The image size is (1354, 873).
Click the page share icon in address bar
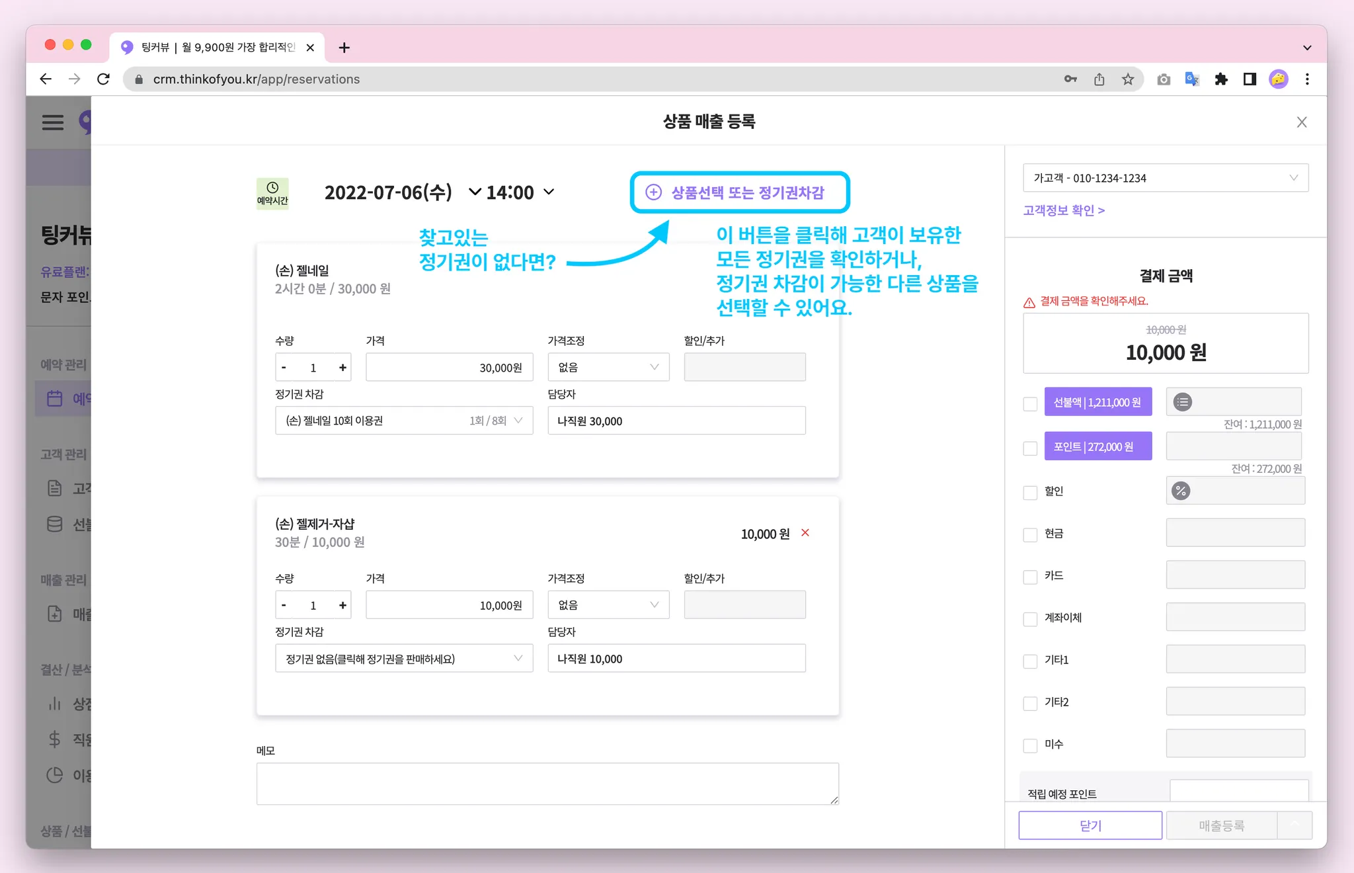point(1099,79)
